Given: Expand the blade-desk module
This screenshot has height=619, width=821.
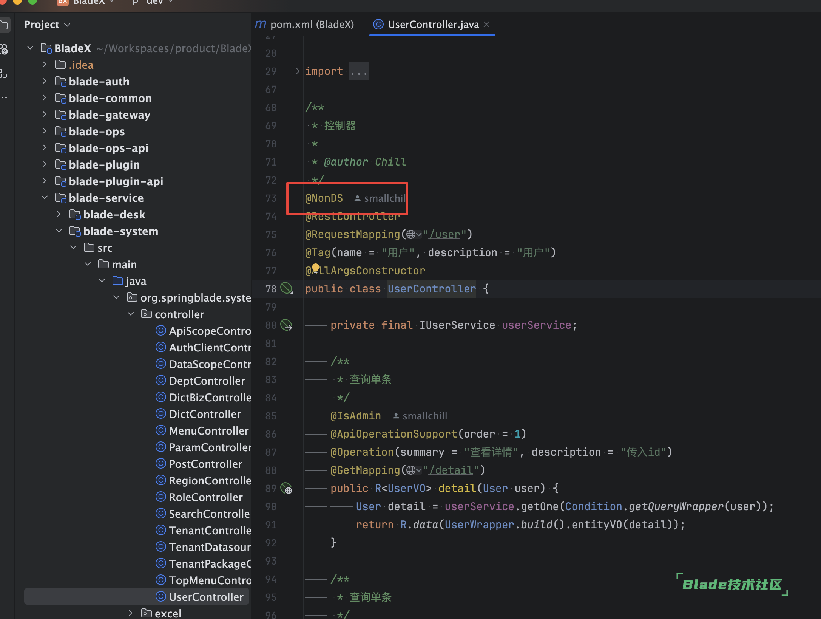Looking at the screenshot, I should point(59,214).
